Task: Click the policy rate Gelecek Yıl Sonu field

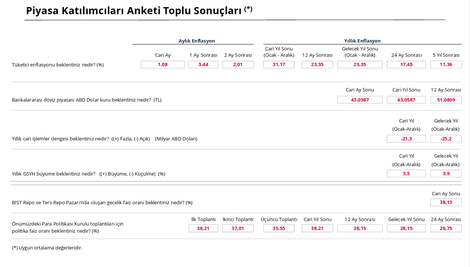Action: tap(406, 229)
